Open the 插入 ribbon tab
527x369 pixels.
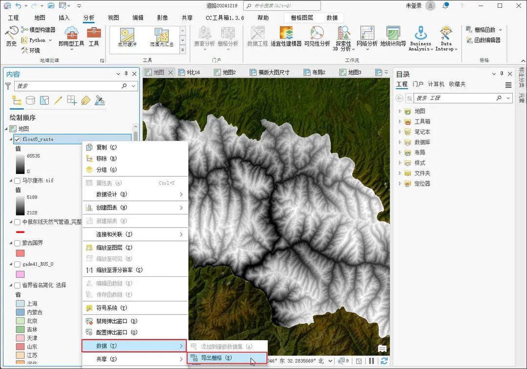pyautogui.click(x=64, y=18)
